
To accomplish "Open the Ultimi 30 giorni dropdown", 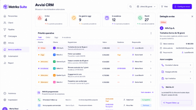I will (146, 7).
